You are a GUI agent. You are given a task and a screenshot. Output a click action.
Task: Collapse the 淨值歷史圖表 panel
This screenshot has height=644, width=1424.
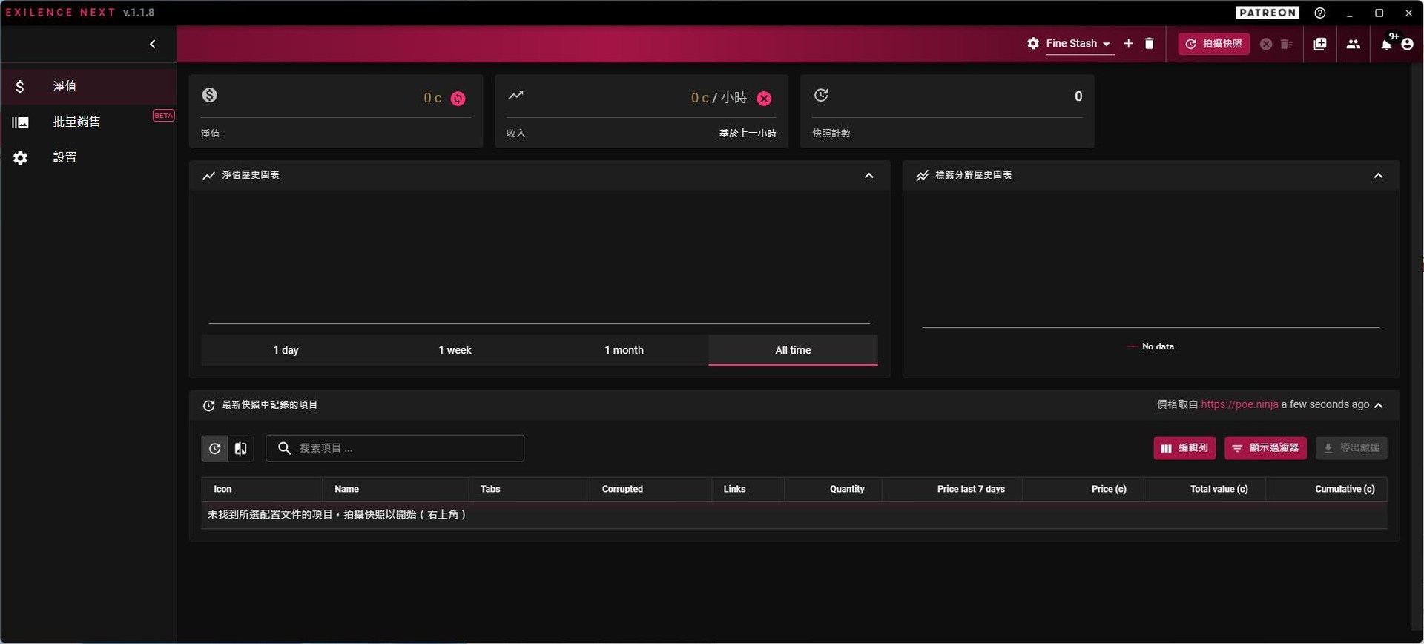point(868,176)
